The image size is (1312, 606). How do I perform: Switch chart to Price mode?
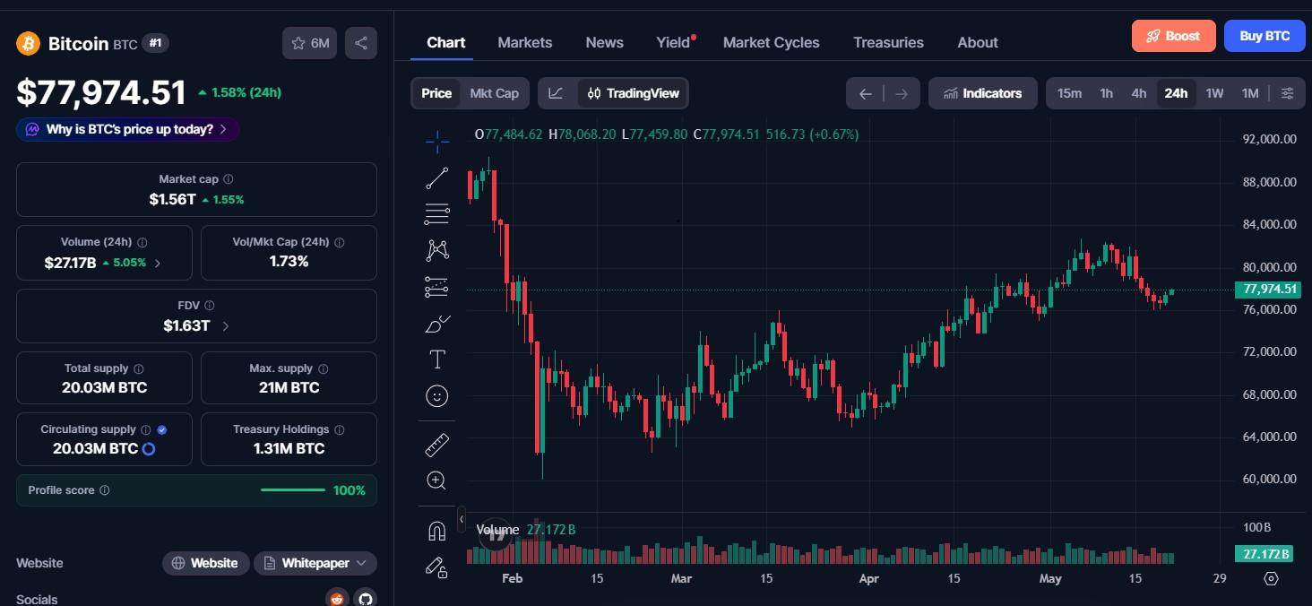(436, 93)
